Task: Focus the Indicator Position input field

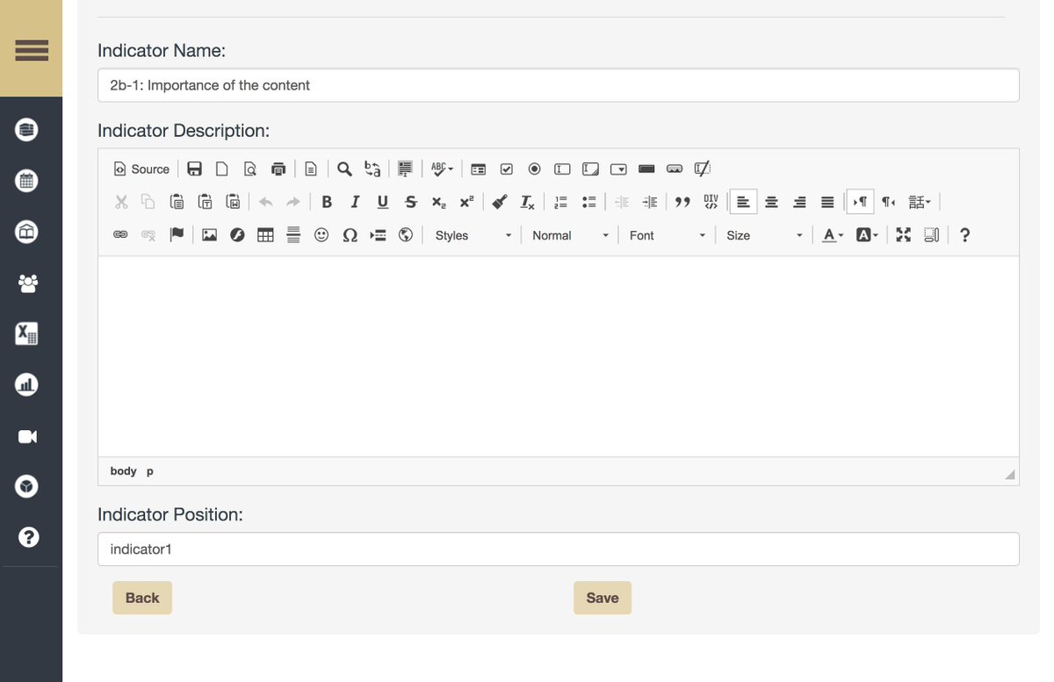Action: coord(559,549)
